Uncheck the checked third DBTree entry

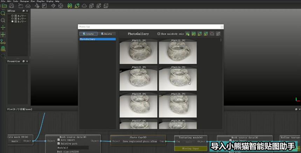(x=13, y=21)
